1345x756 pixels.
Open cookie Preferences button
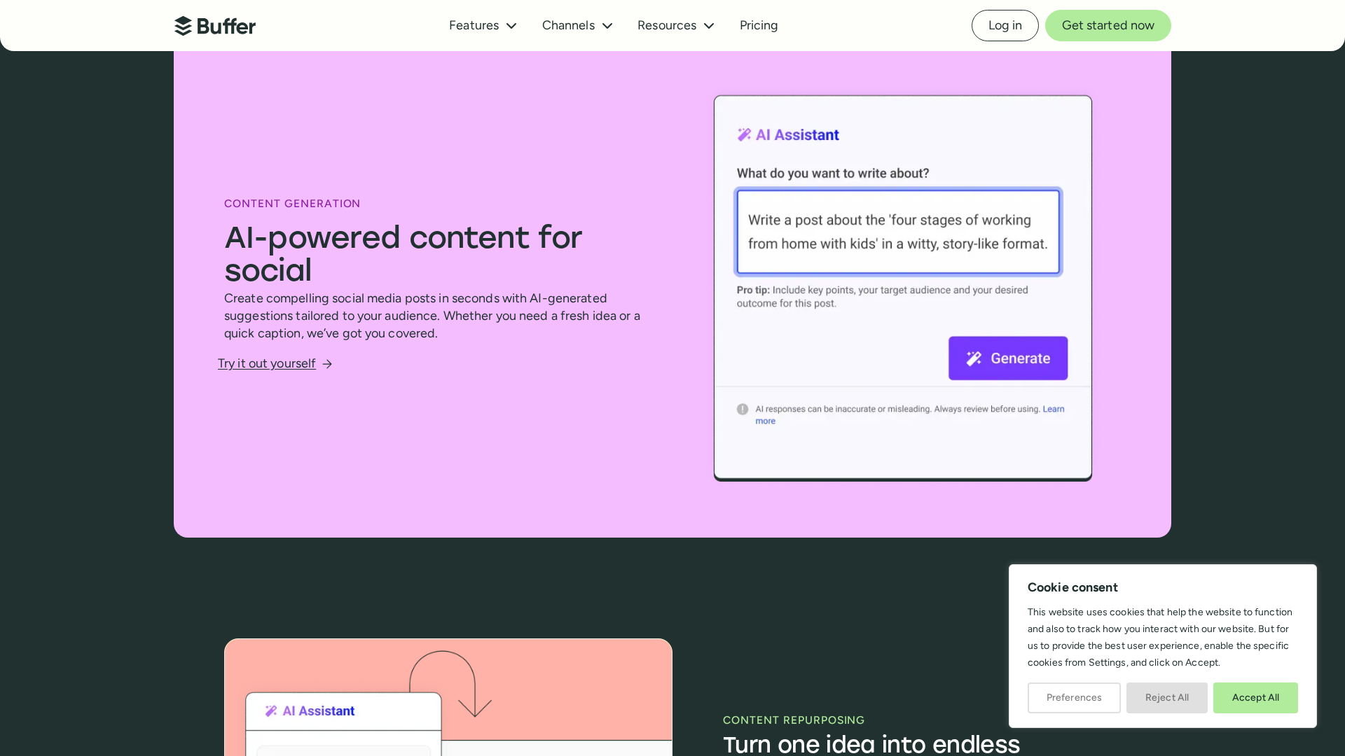click(1073, 697)
